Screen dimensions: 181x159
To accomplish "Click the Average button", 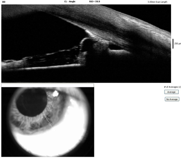I will (x=171, y=92).
